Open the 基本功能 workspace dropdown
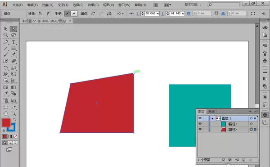The image size is (270, 167). coord(193,5)
